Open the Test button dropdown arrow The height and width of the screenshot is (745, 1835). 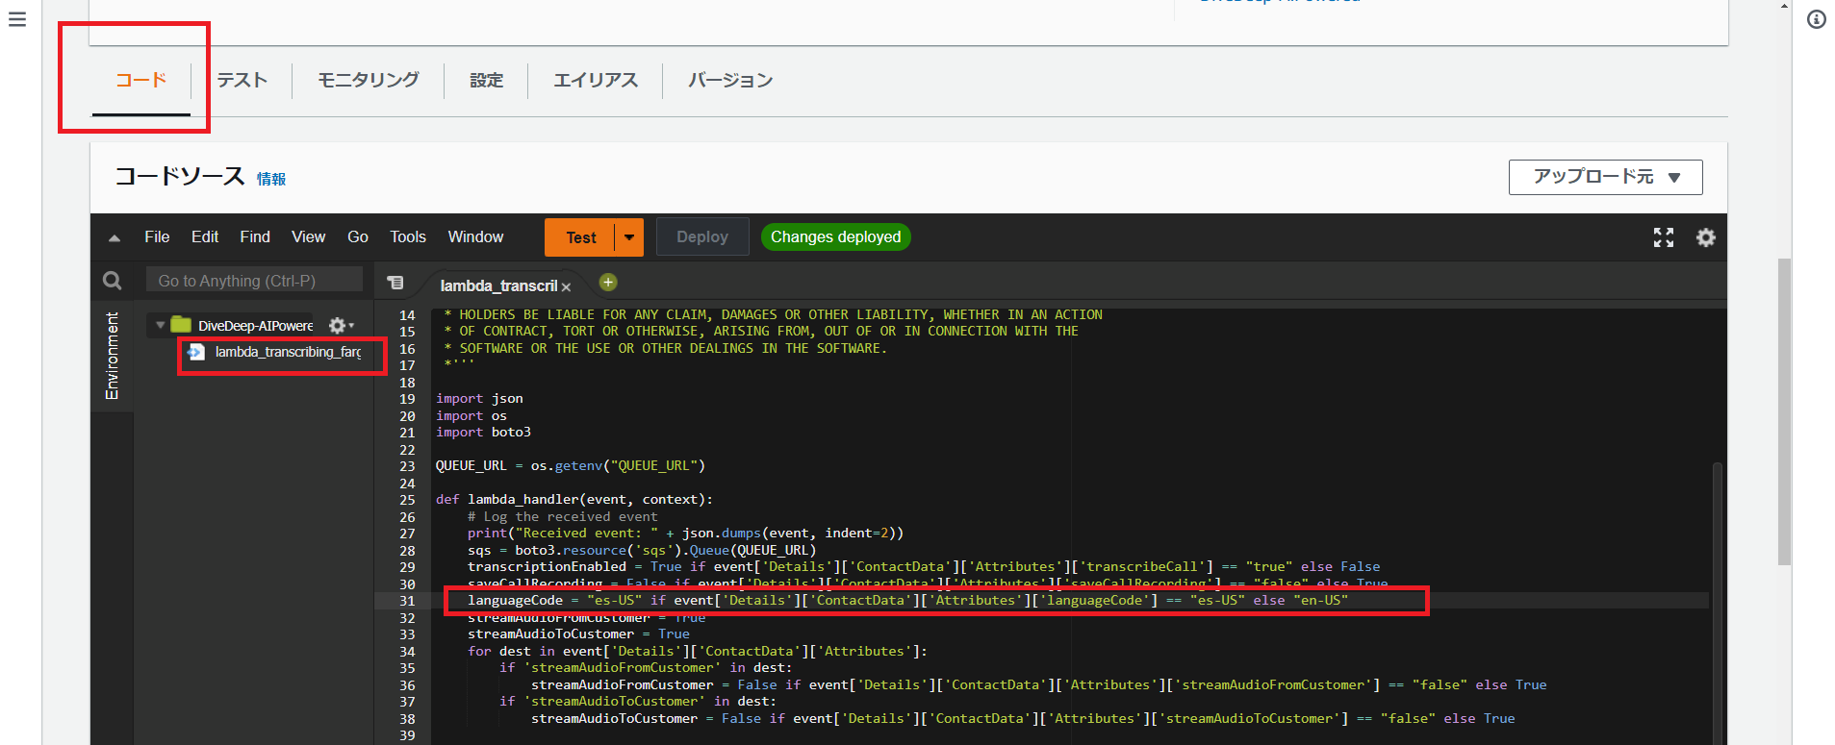(x=629, y=237)
